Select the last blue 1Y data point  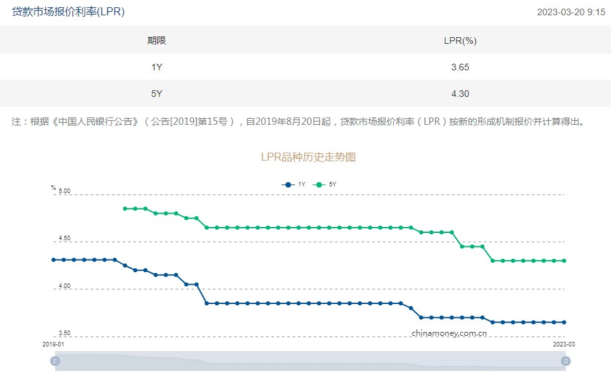pyautogui.click(x=565, y=323)
